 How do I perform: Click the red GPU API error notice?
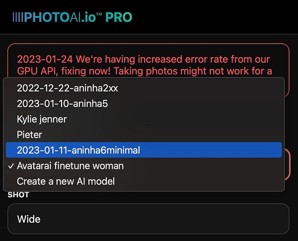coord(149,65)
